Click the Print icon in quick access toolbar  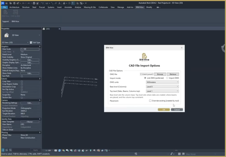[34, 3]
